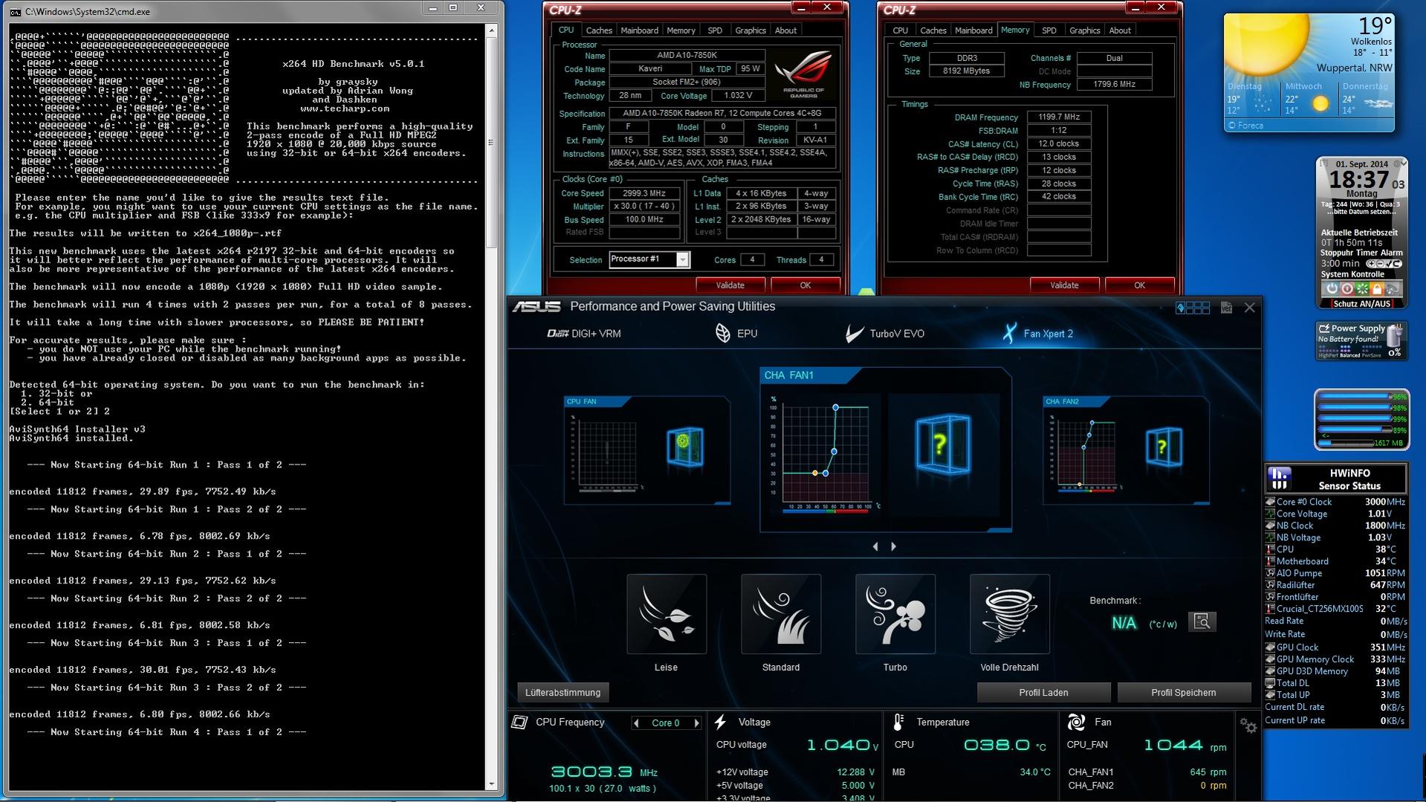The width and height of the screenshot is (1426, 802).
Task: Click the Voltage lightning icon
Action: 720,722
